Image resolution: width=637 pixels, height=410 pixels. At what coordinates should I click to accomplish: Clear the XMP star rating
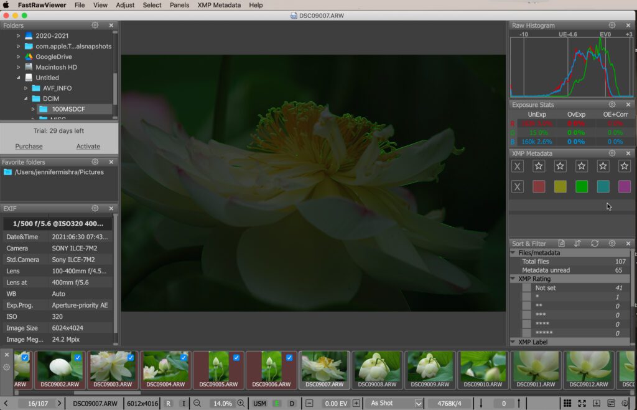tap(517, 166)
